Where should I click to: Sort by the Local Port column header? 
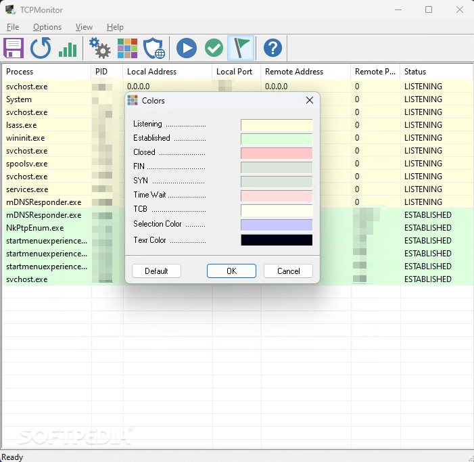coord(236,72)
